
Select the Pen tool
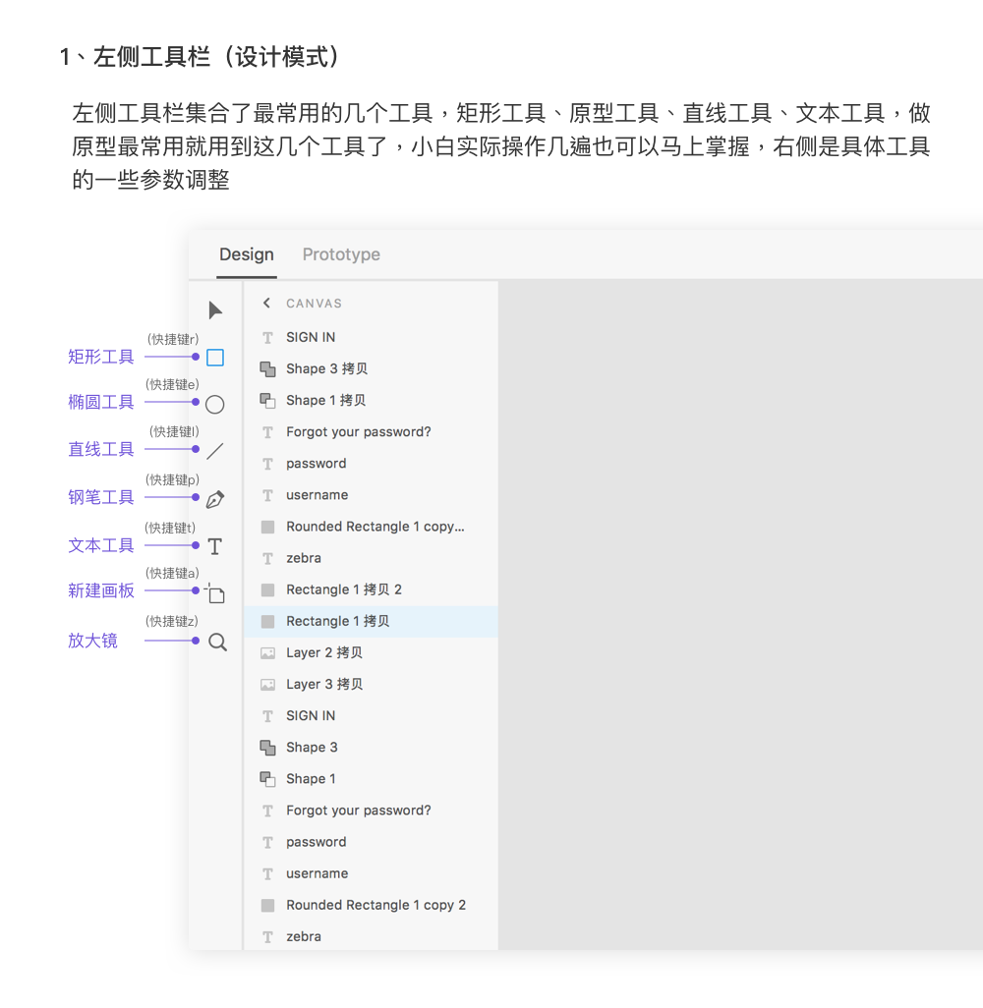[x=215, y=499]
